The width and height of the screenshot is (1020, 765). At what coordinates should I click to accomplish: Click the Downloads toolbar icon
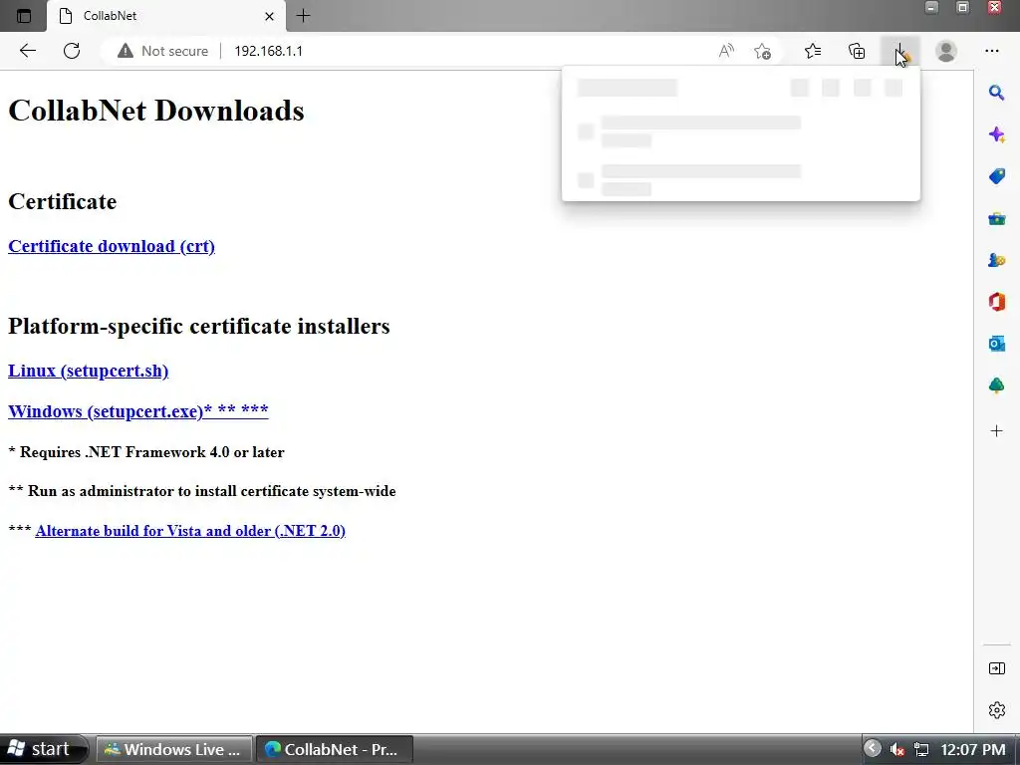tap(900, 51)
